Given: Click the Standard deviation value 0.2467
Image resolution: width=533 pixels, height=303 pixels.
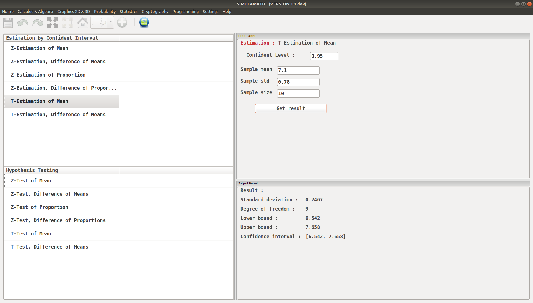Looking at the screenshot, I should click(314, 200).
